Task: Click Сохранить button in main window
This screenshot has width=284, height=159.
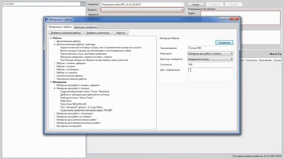Action: tap(215, 4)
